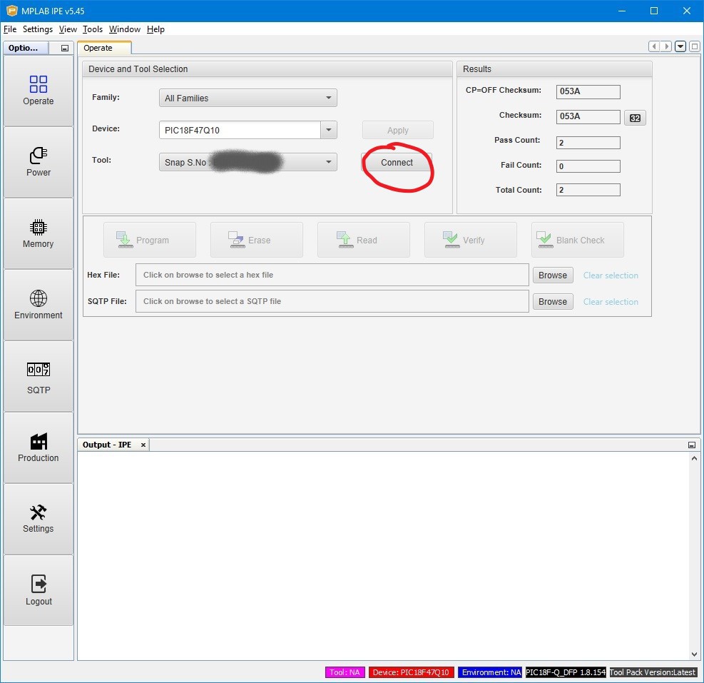Minimize the Output pane

click(691, 445)
